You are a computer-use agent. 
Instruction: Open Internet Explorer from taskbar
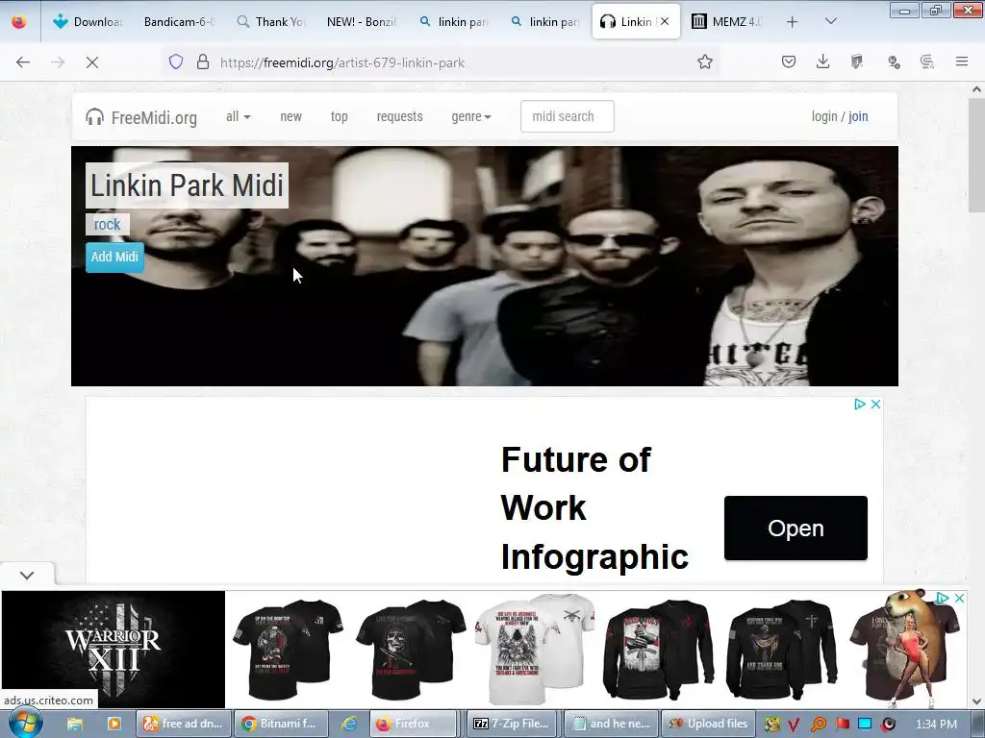349,724
